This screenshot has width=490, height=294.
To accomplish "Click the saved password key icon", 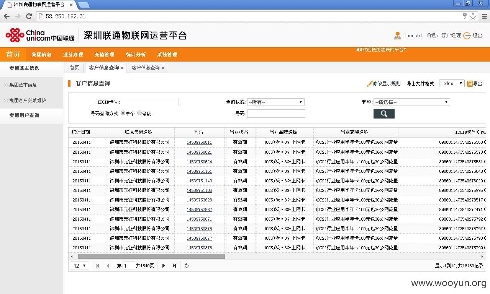I will tap(465, 16).
